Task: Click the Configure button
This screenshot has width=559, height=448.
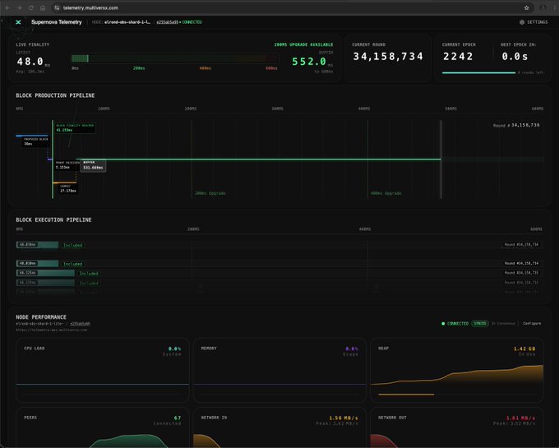Action: pyautogui.click(x=532, y=323)
